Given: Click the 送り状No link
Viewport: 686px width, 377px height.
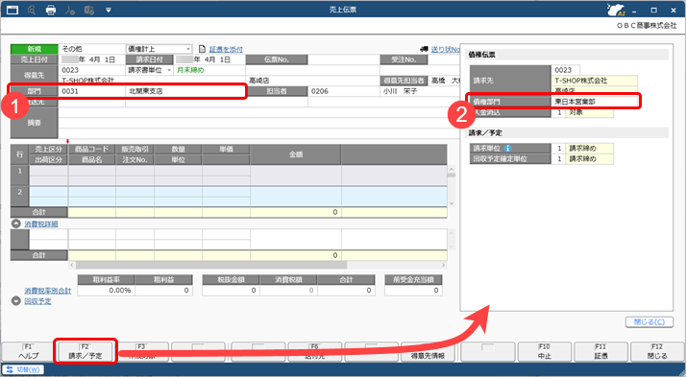Looking at the screenshot, I should click(x=445, y=49).
